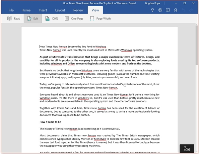Screen dimensions: 199x154
Task: Send feedback with the smiley icon
Action: pyautogui.click(x=160, y=10)
